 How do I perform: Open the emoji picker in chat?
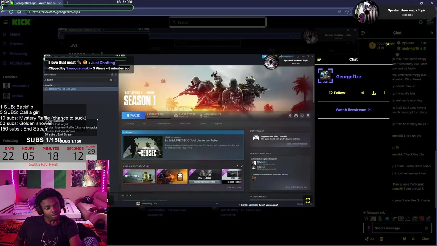[x=426, y=228]
